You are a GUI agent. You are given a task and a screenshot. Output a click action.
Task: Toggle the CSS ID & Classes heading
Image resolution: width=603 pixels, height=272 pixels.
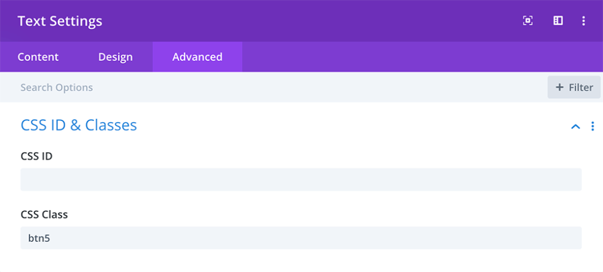pos(79,125)
